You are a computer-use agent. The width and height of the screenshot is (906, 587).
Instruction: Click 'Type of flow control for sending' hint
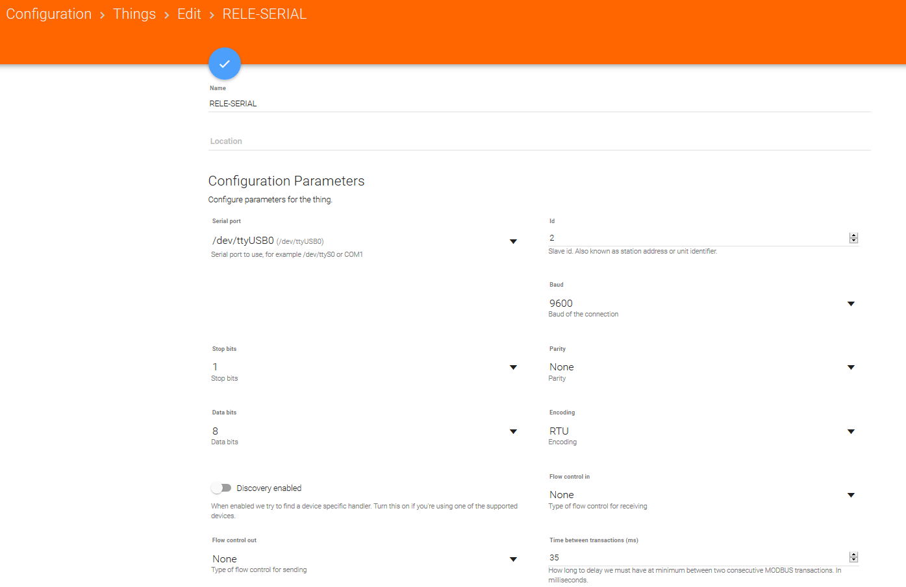click(259, 570)
